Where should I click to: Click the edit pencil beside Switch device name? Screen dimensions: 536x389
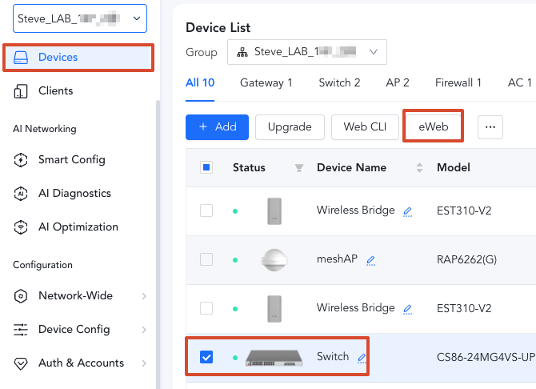pos(362,358)
